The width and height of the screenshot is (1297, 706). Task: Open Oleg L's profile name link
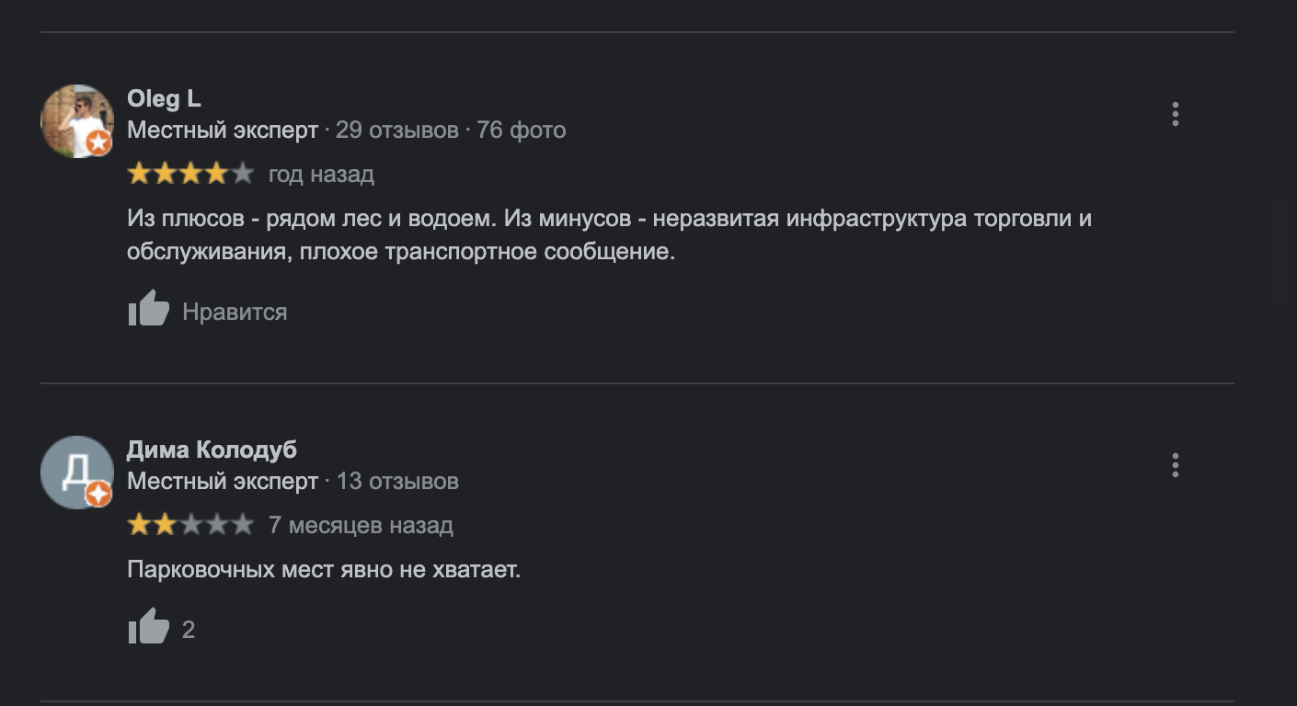164,99
